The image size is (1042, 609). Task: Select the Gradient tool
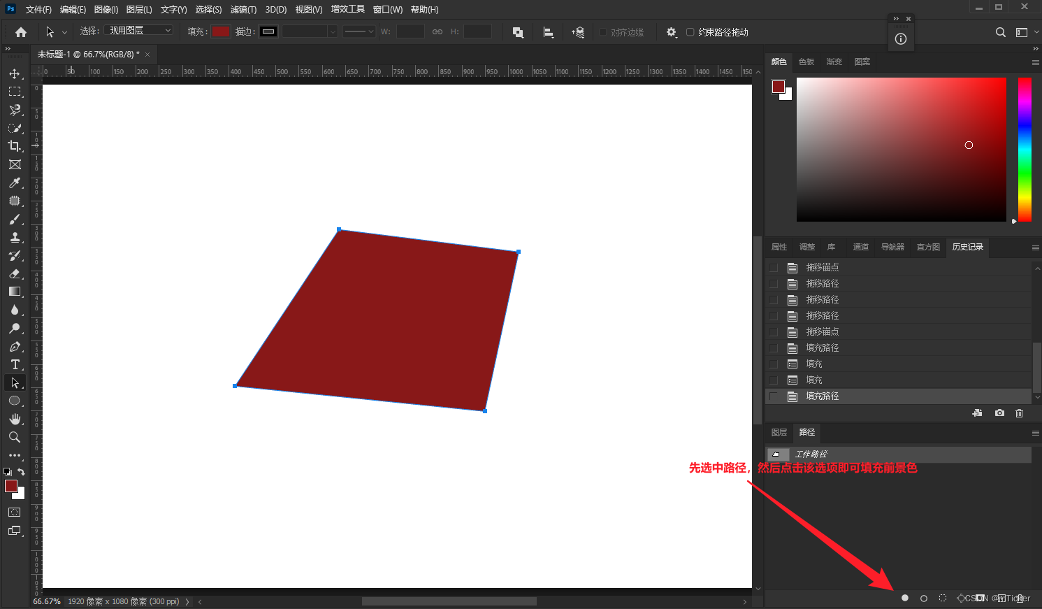pos(15,292)
